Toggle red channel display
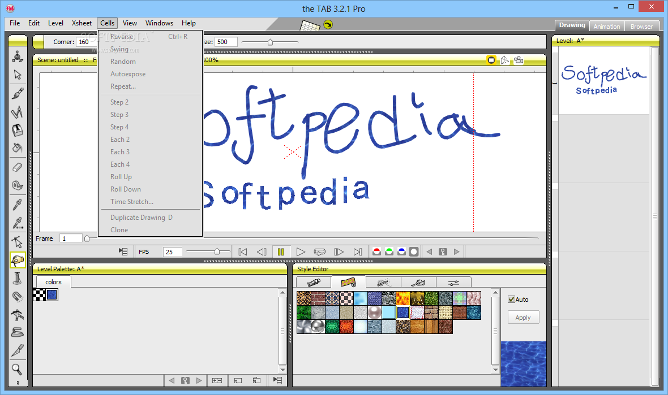The width and height of the screenshot is (668, 395). pos(376,251)
